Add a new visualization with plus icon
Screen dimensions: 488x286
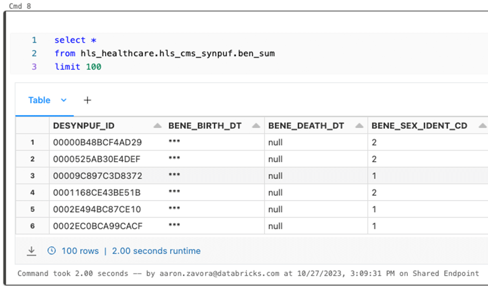tap(87, 100)
